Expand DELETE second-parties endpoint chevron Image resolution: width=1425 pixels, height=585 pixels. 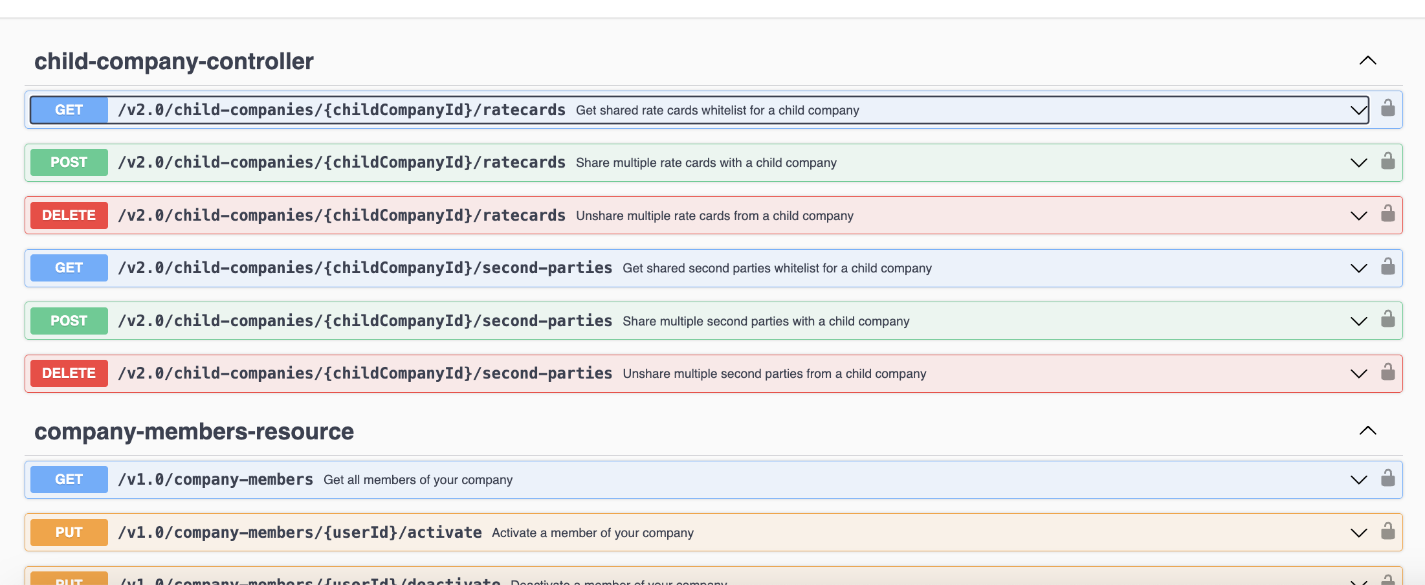point(1358,374)
